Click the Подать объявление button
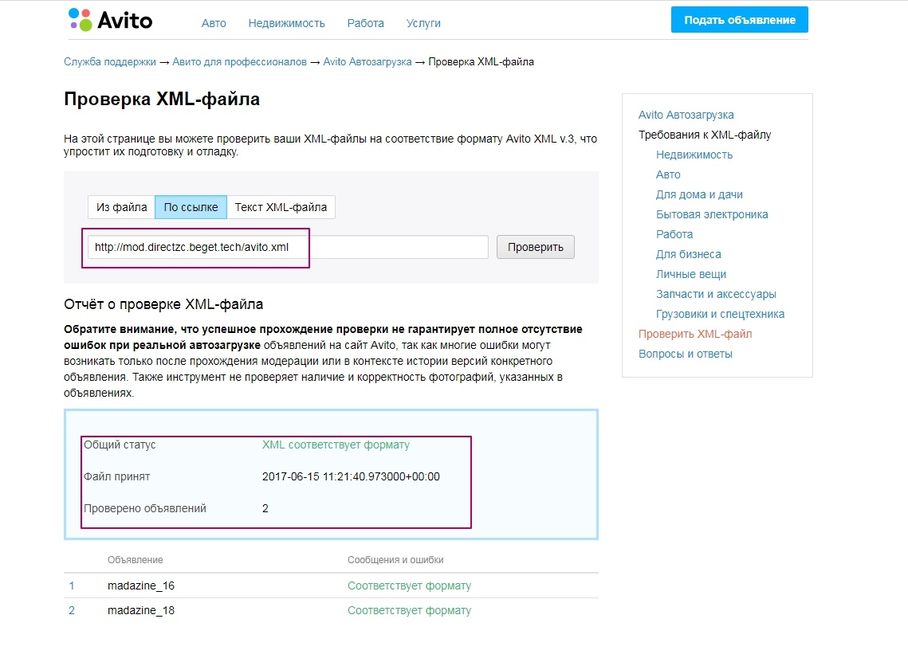 pos(740,20)
